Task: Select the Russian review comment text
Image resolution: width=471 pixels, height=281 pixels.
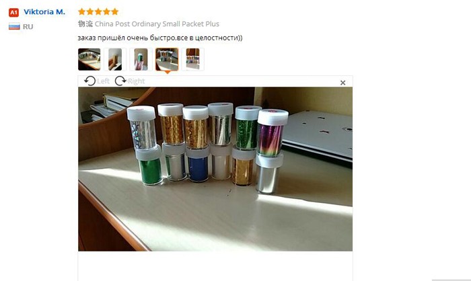Action: [160, 38]
